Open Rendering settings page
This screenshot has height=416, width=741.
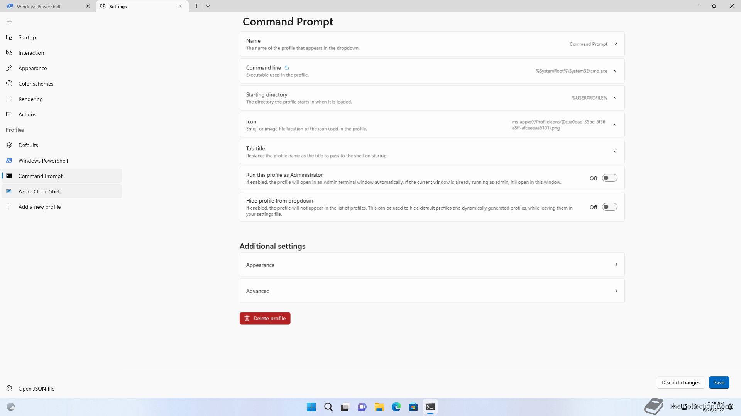point(62,99)
